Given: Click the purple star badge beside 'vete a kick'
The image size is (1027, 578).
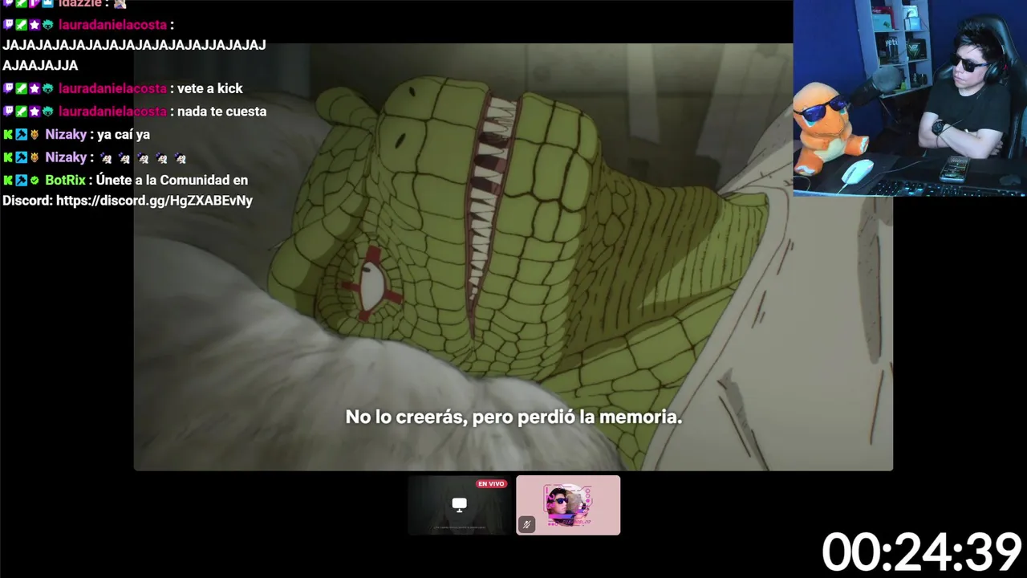Looking at the screenshot, I should [35, 88].
